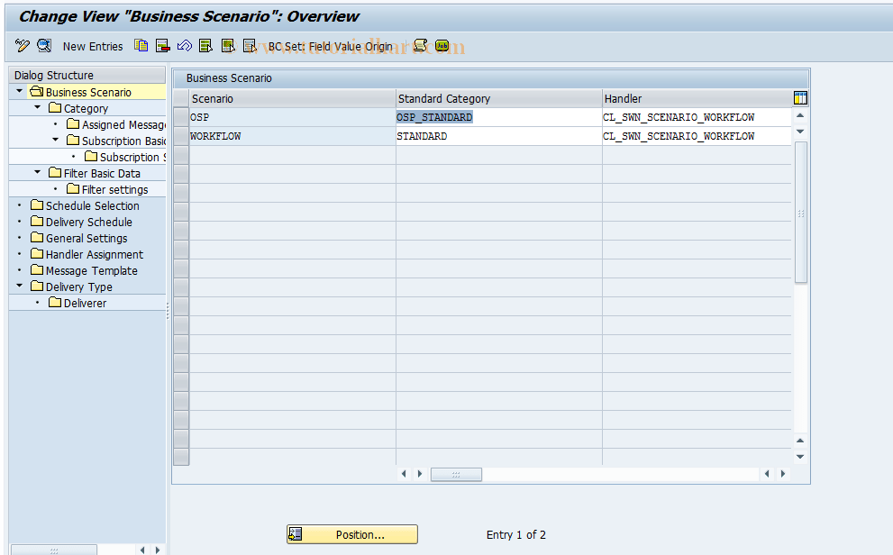Open Handler Assignment in Dialog Structure
893x555 pixels.
(x=87, y=254)
